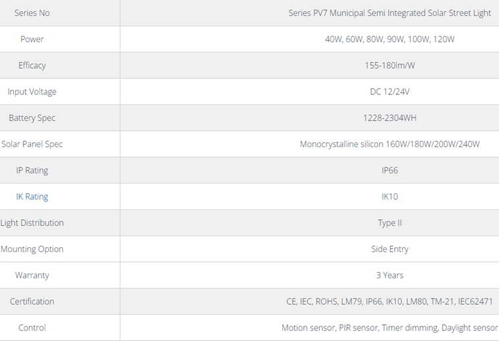Select the Monocrystalline silicon panel value
Screen dimensions: 499x341
pyautogui.click(x=389, y=144)
